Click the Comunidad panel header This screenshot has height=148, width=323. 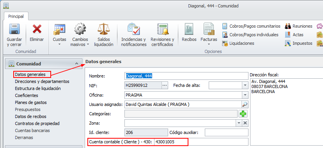(43, 64)
